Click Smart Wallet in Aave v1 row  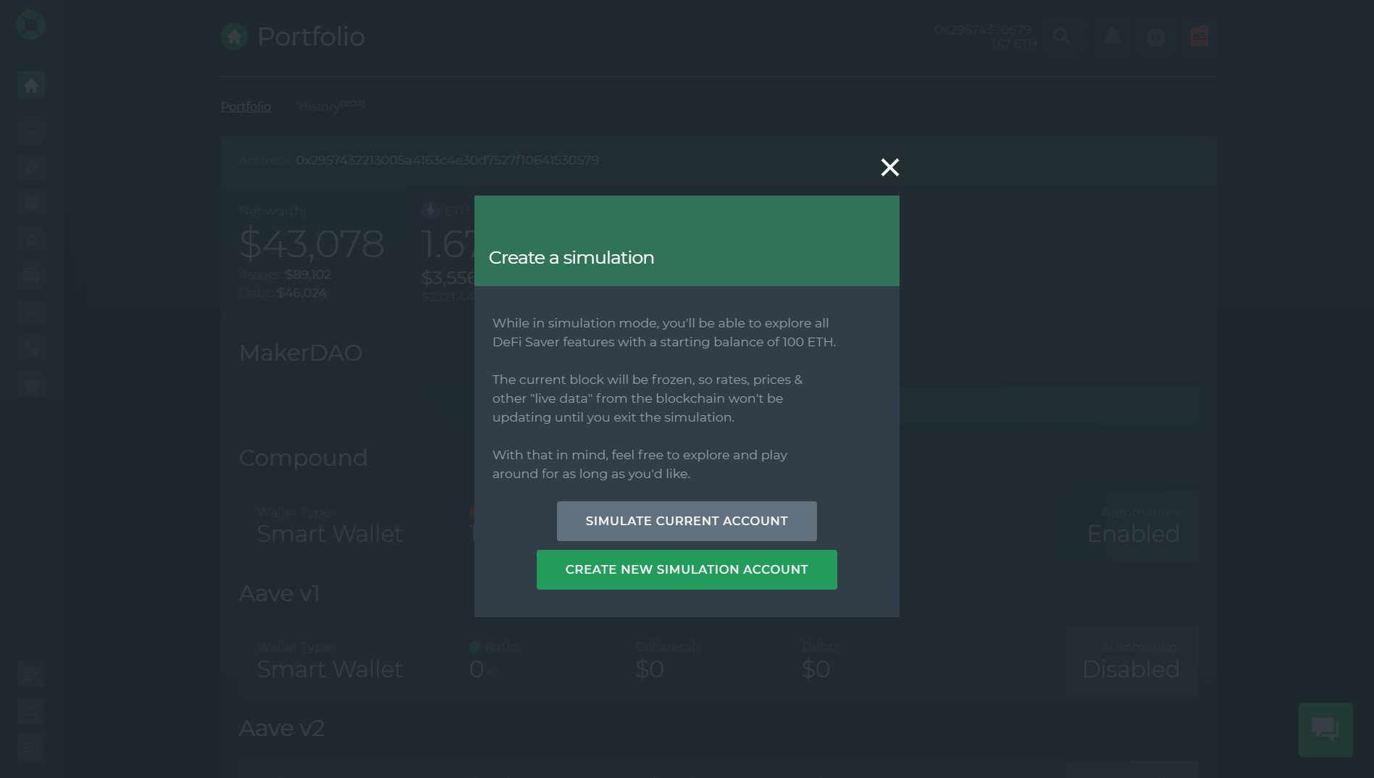[330, 669]
